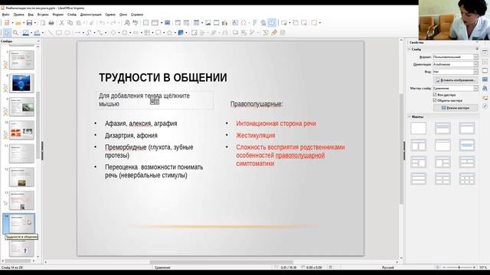Click the 'Правополушарные:' text on slide

(x=256, y=104)
